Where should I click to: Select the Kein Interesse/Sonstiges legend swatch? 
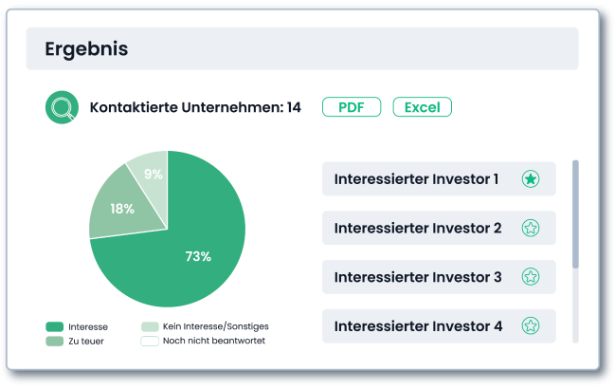coord(150,326)
